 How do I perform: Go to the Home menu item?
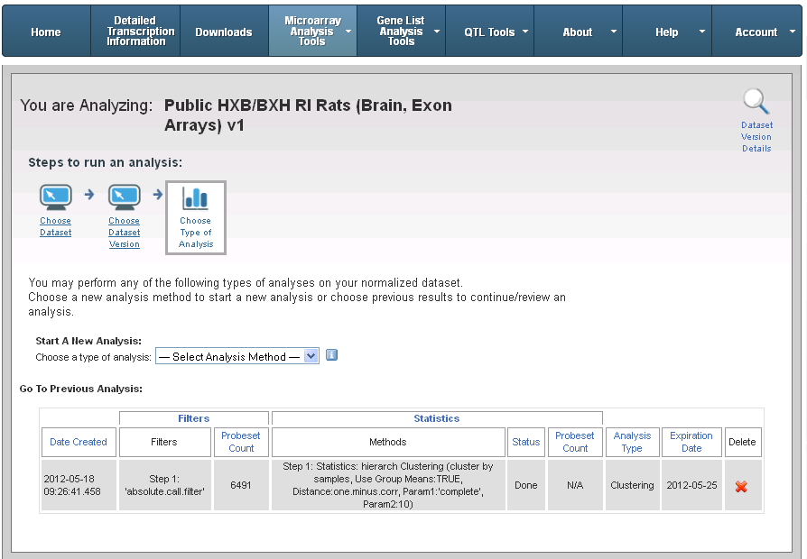(46, 32)
